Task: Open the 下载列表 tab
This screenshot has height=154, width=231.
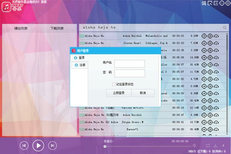Action: 57,28
